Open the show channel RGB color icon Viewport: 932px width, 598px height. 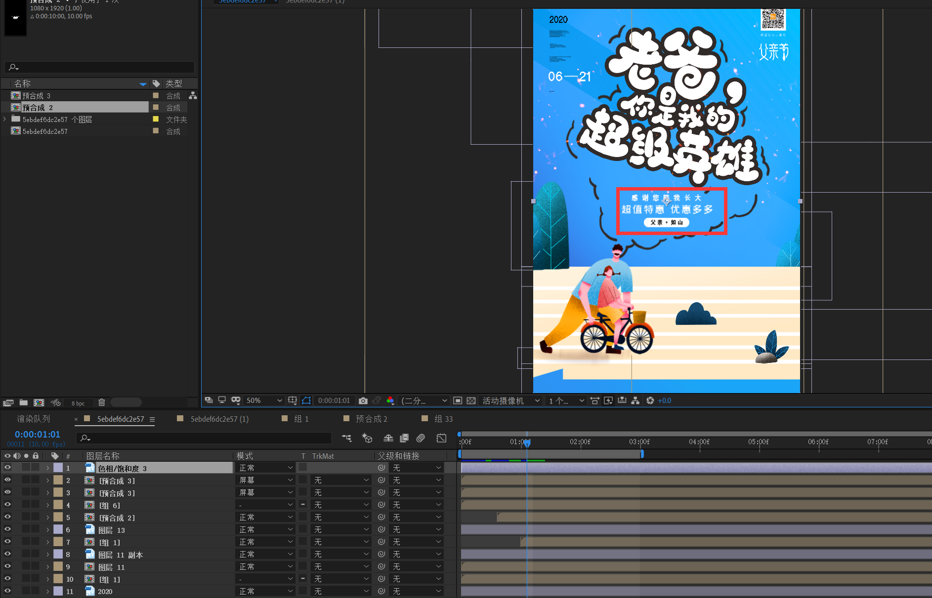click(390, 400)
